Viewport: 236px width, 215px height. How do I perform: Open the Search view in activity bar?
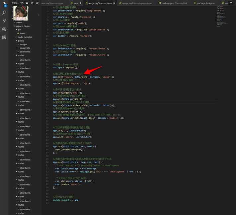point(4,13)
